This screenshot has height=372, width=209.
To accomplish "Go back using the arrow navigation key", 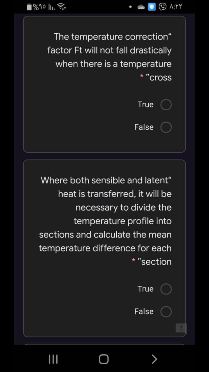I will coord(154,359).
